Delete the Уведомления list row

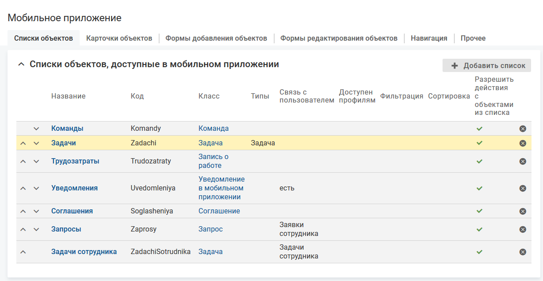click(x=523, y=188)
